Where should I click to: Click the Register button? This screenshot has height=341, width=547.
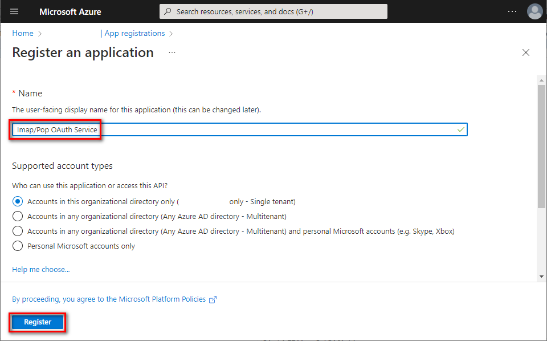(x=38, y=322)
